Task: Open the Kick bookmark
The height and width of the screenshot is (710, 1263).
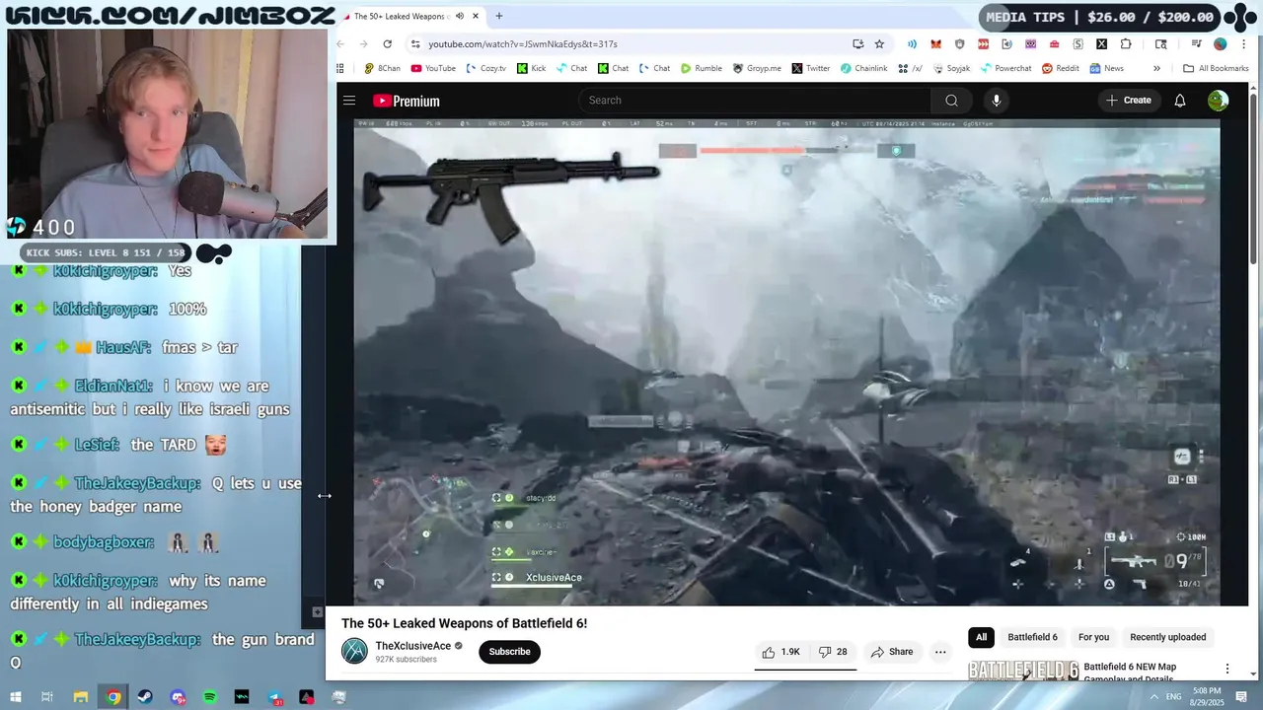Action: coord(531,69)
